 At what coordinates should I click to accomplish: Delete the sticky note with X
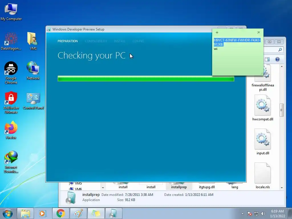click(259, 32)
